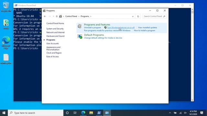This screenshot has width=207, height=116.
Task: Open the address bar history dropdown
Action: (x=133, y=16)
